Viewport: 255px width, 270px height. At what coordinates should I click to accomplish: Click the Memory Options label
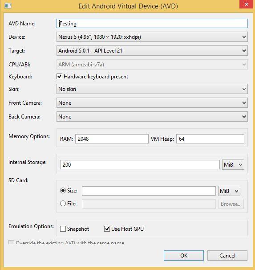pos(29,136)
